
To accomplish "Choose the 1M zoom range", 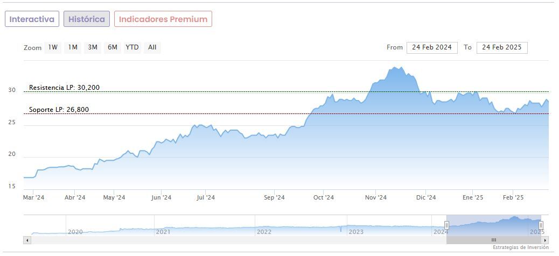I will pyautogui.click(x=73, y=47).
